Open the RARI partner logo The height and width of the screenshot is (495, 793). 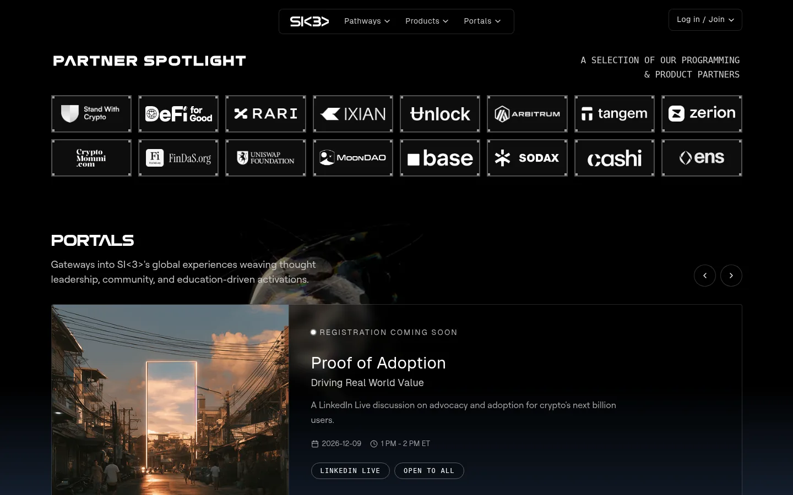pyautogui.click(x=265, y=114)
